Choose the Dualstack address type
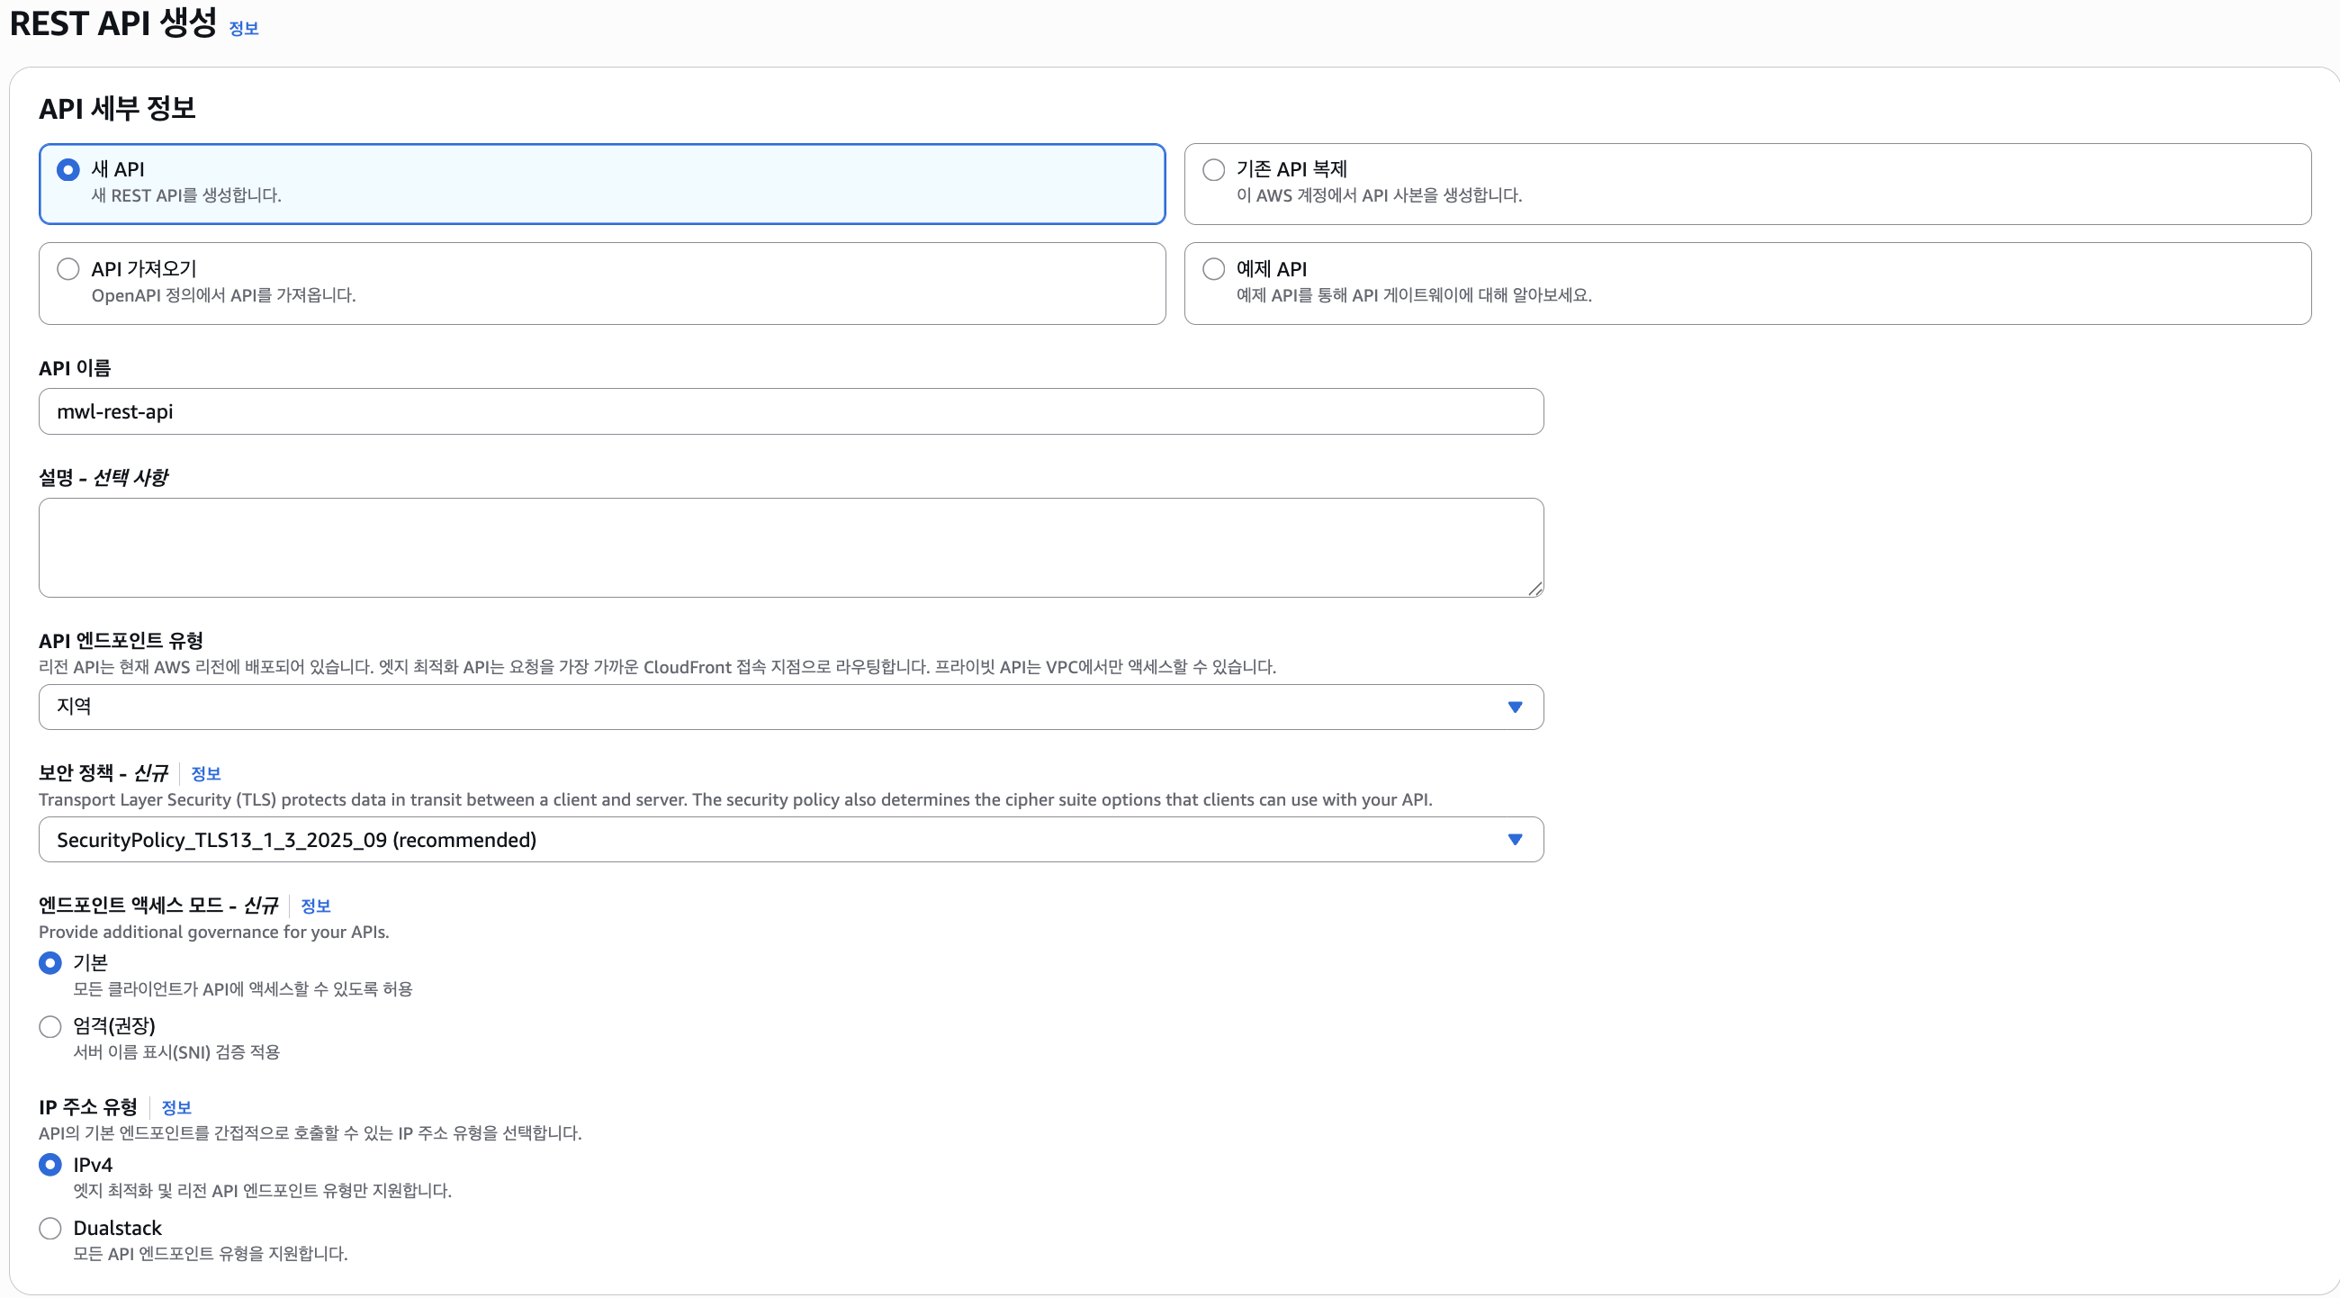Image resolution: width=2340 pixels, height=1298 pixels. (51, 1228)
